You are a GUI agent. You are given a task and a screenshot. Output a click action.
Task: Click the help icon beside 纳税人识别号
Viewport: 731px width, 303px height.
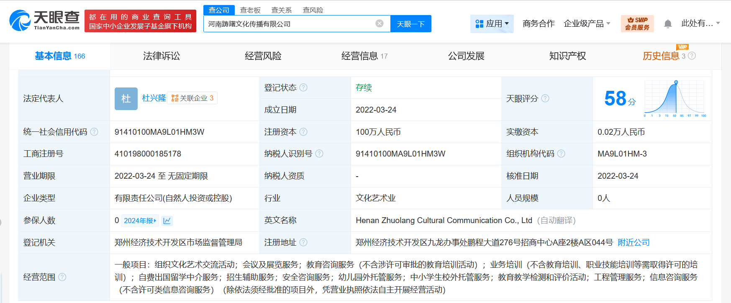319,154
